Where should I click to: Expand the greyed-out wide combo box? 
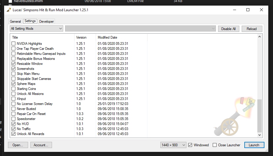(140, 29)
